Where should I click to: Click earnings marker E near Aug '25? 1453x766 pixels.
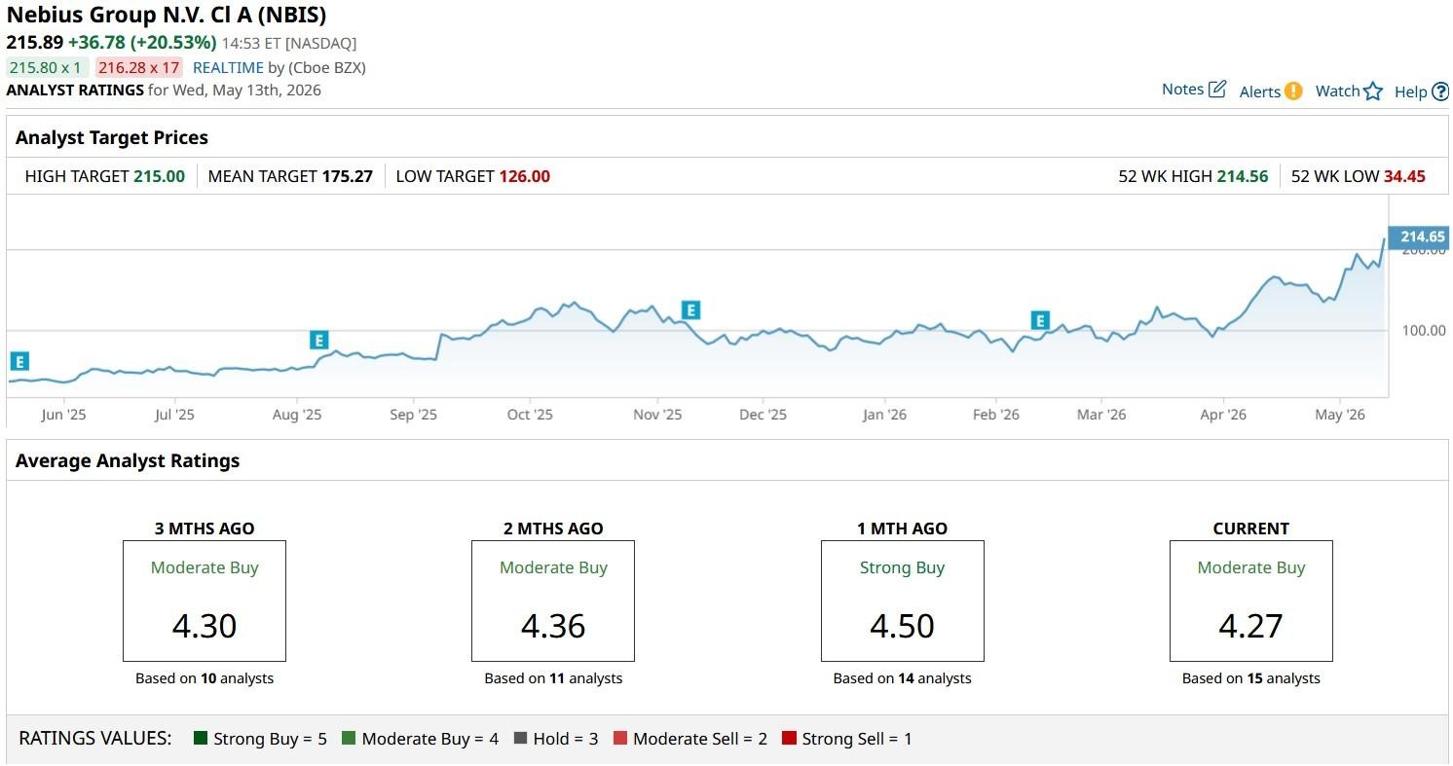tap(318, 340)
